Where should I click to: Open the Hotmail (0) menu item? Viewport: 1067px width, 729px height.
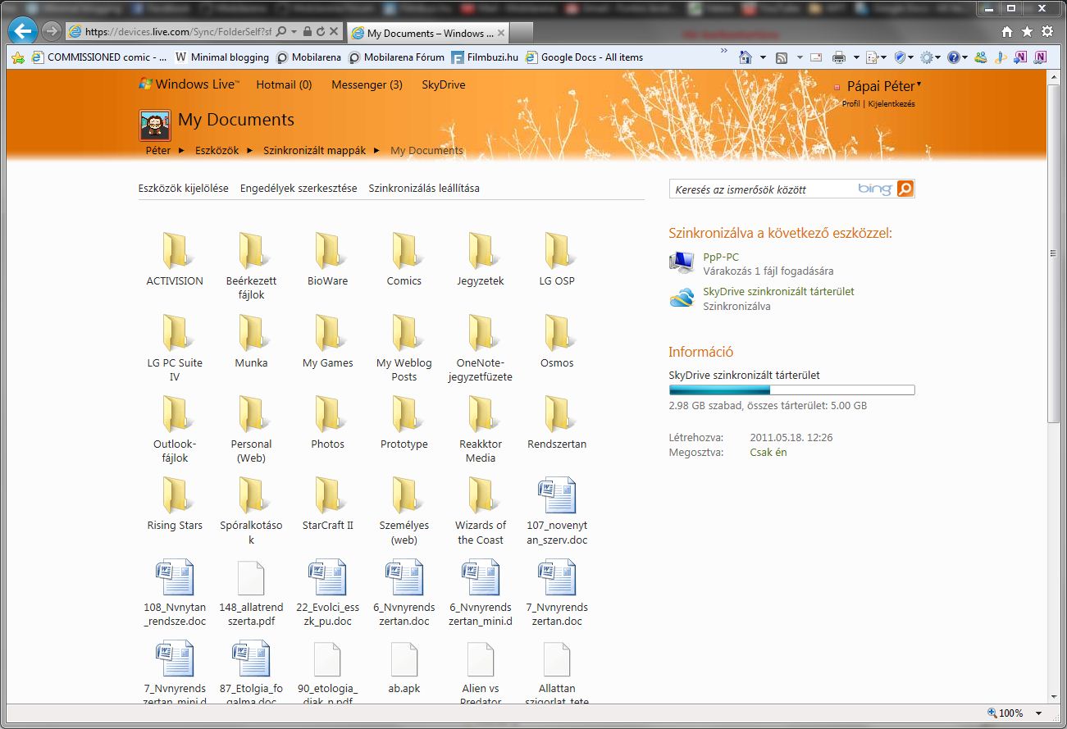284,84
